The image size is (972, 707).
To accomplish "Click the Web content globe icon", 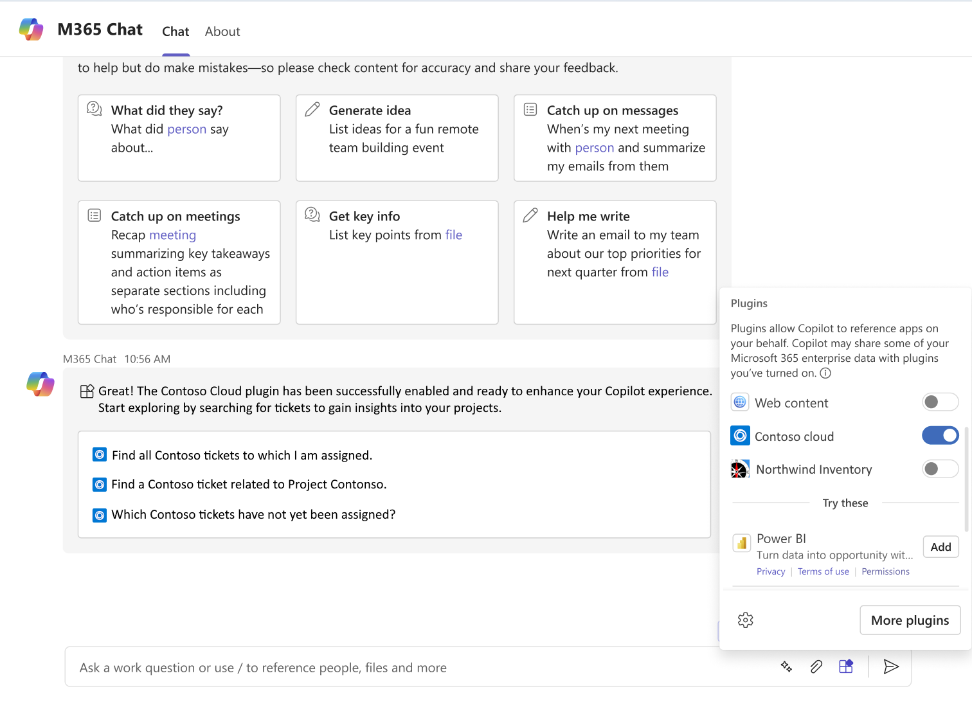I will click(x=740, y=402).
